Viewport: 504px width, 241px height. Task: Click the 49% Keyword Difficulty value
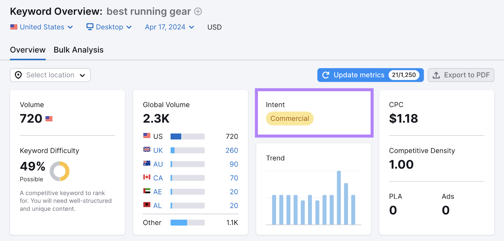pyautogui.click(x=32, y=166)
